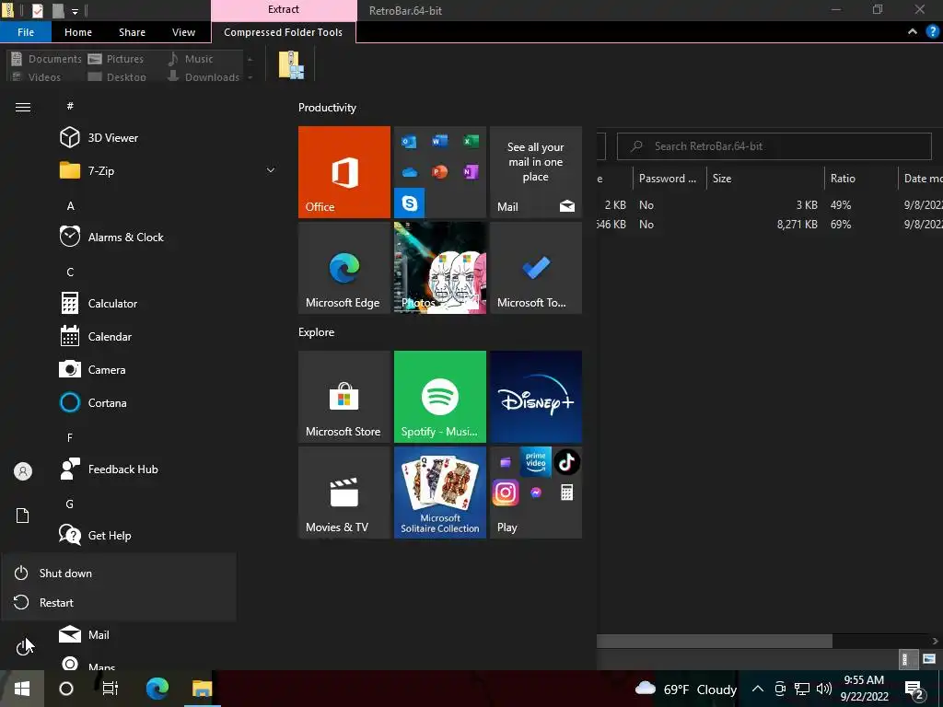
Task: Choose Music as extract destination
Action: coord(190,58)
